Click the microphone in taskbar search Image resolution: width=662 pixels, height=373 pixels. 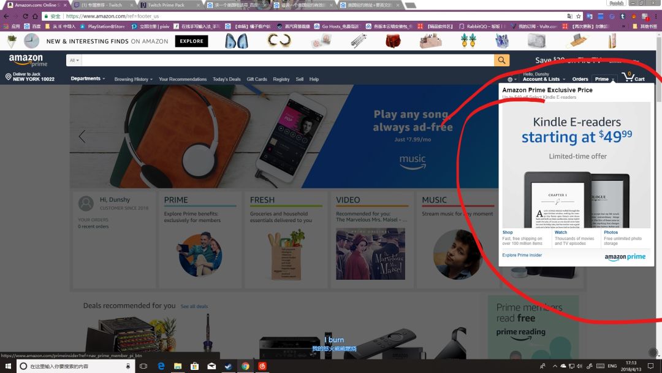point(128,366)
